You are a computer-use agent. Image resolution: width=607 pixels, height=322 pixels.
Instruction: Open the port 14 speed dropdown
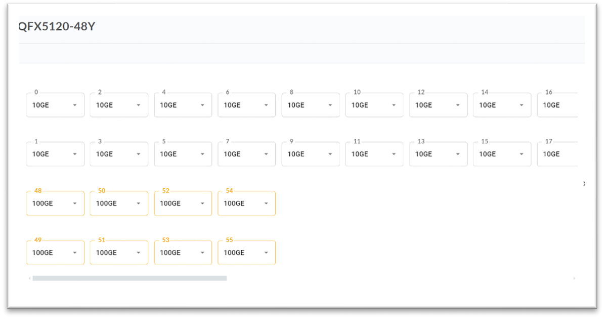[502, 105]
